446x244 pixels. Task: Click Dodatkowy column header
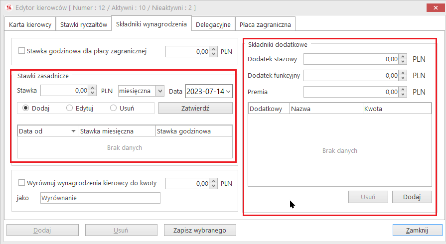point(269,109)
